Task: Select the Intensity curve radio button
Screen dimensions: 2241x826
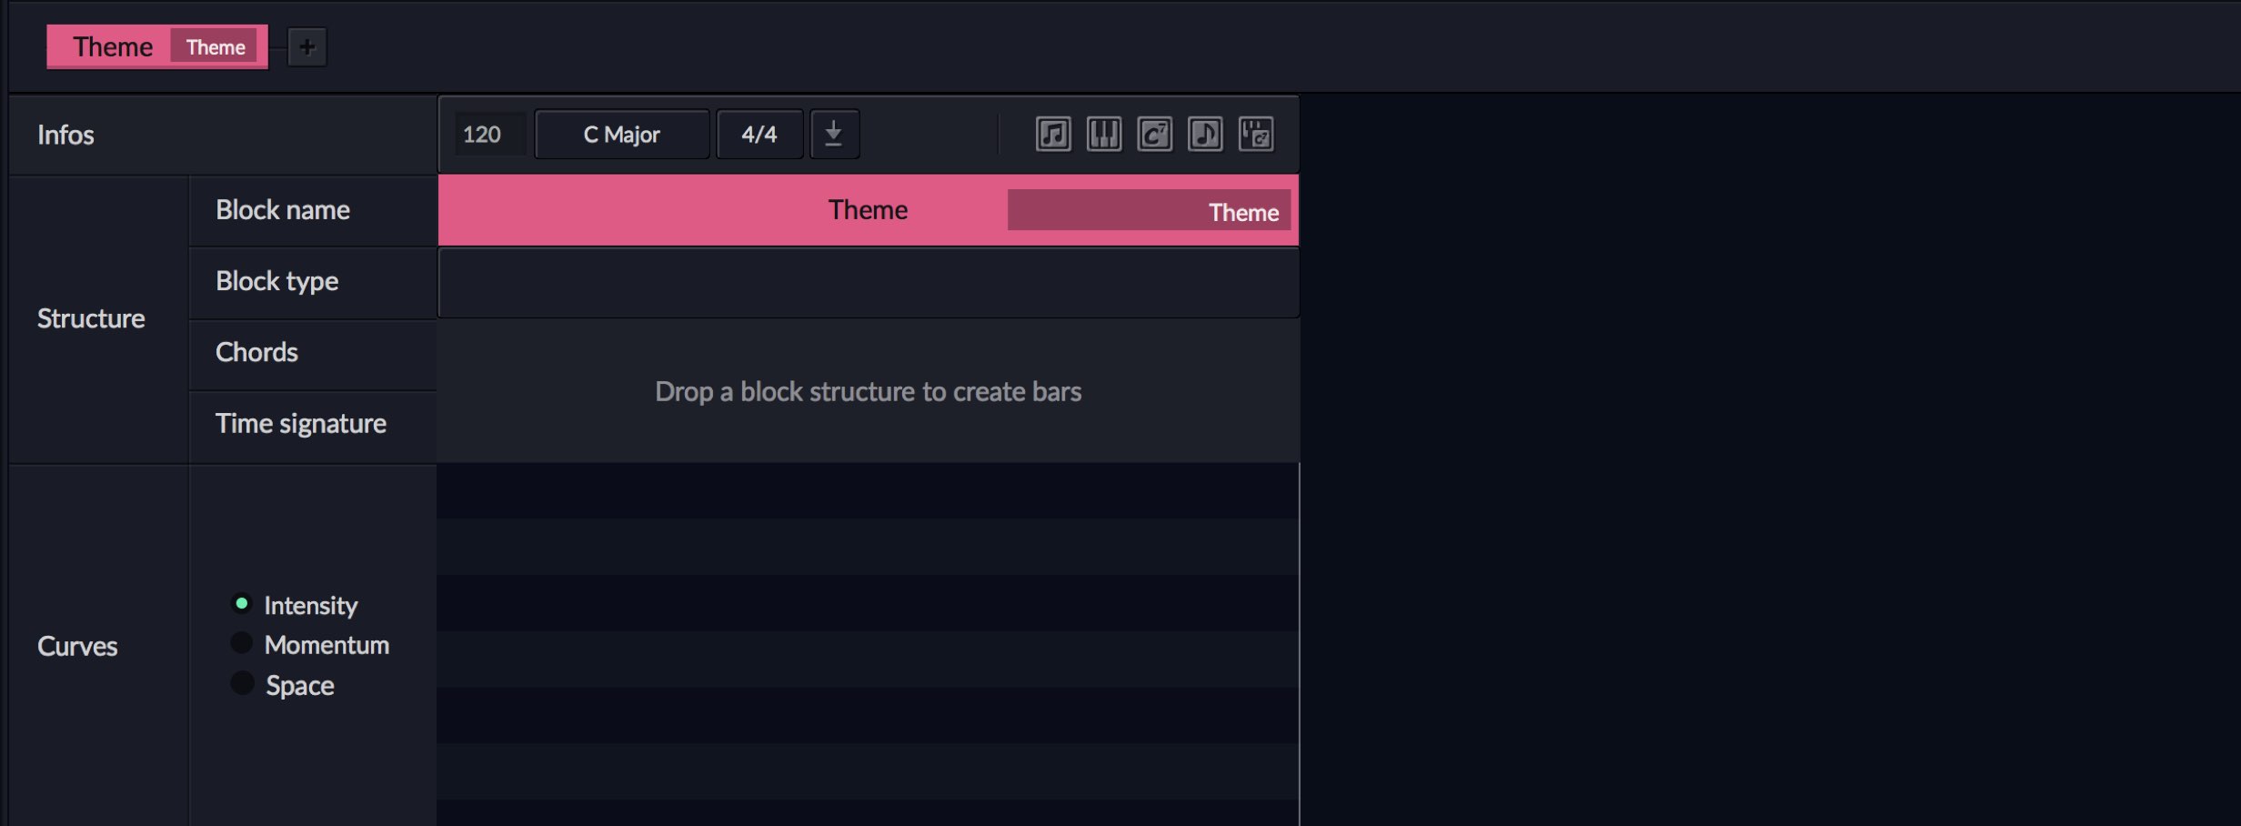Action: (242, 604)
